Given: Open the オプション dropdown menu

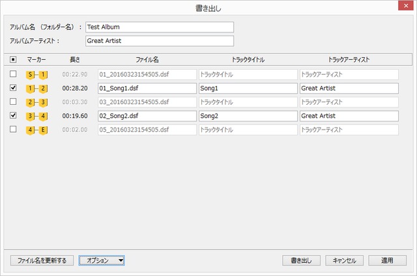Looking at the screenshot, I should [102, 260].
